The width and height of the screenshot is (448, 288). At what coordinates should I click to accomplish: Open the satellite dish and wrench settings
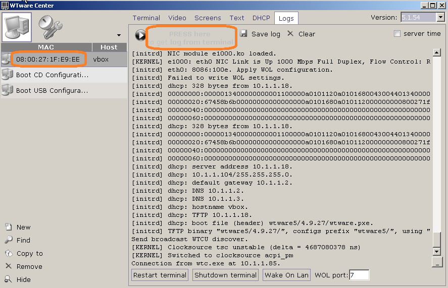point(51,27)
